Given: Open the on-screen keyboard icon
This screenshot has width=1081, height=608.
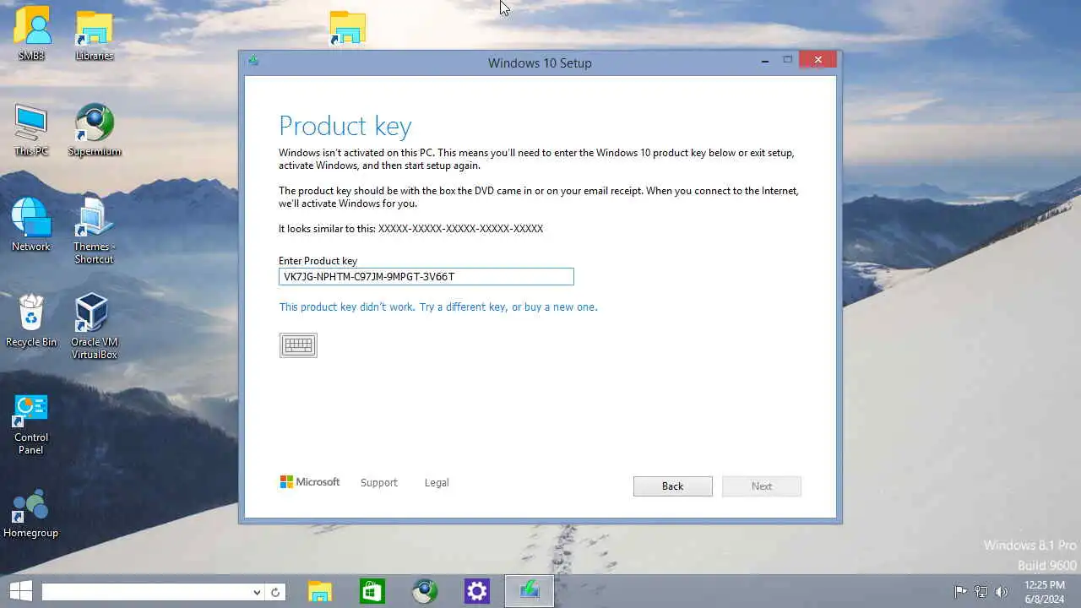Looking at the screenshot, I should [298, 345].
